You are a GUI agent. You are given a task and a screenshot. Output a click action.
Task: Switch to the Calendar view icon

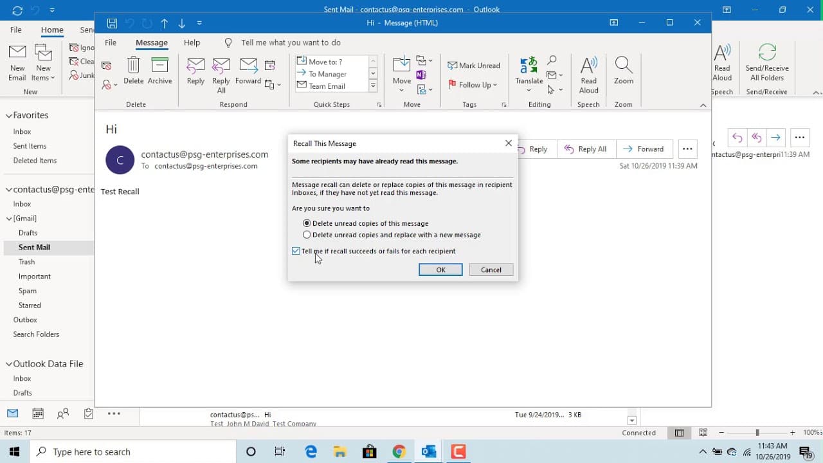click(38, 413)
